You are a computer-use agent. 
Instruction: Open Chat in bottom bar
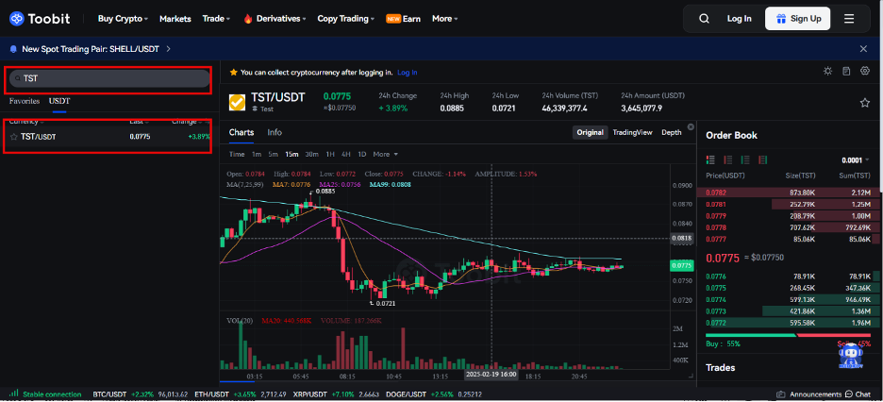(x=858, y=394)
